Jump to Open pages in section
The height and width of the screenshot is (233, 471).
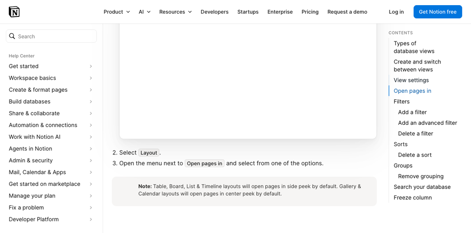pos(413,91)
